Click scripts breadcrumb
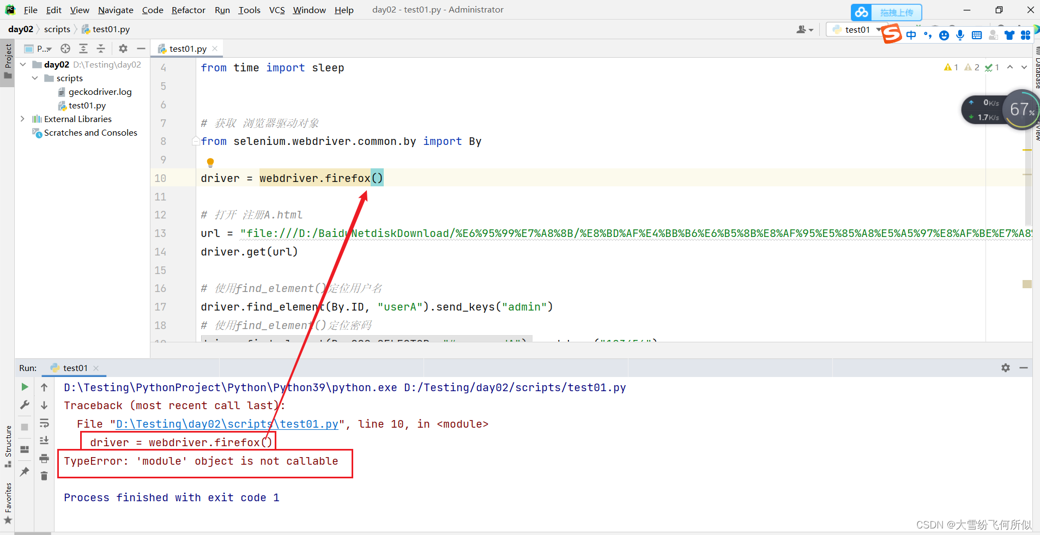Image resolution: width=1040 pixels, height=535 pixels. coord(57,29)
